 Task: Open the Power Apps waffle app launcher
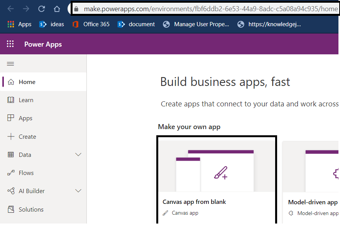click(x=10, y=44)
